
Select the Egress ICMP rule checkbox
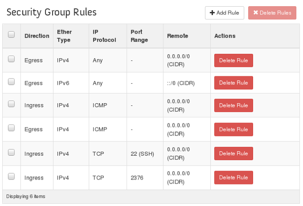pyautogui.click(x=11, y=128)
